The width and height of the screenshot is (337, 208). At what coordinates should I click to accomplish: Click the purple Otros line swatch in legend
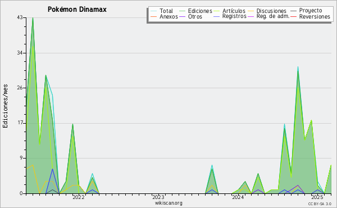(x=182, y=16)
